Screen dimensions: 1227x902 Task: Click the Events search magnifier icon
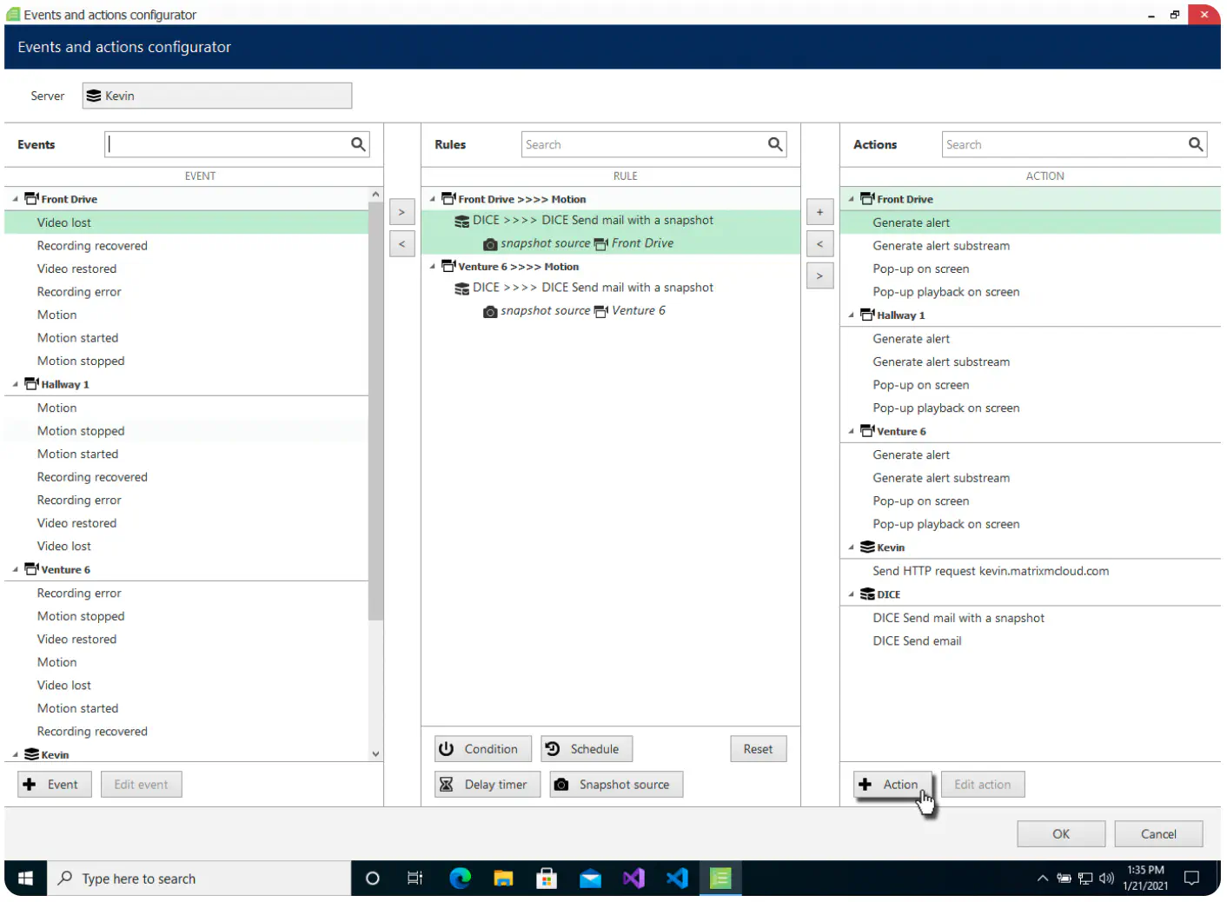358,144
